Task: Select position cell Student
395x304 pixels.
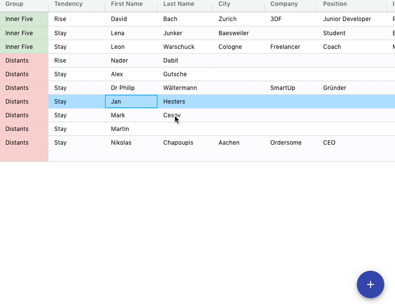Action: 351,33
